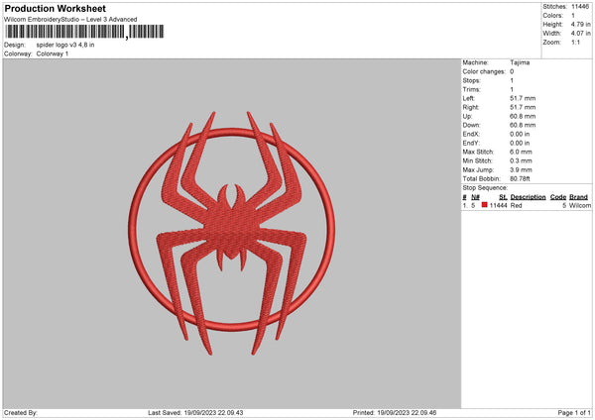
Task: Click the 'Page 1 of 1' indicator
Action: point(574,413)
